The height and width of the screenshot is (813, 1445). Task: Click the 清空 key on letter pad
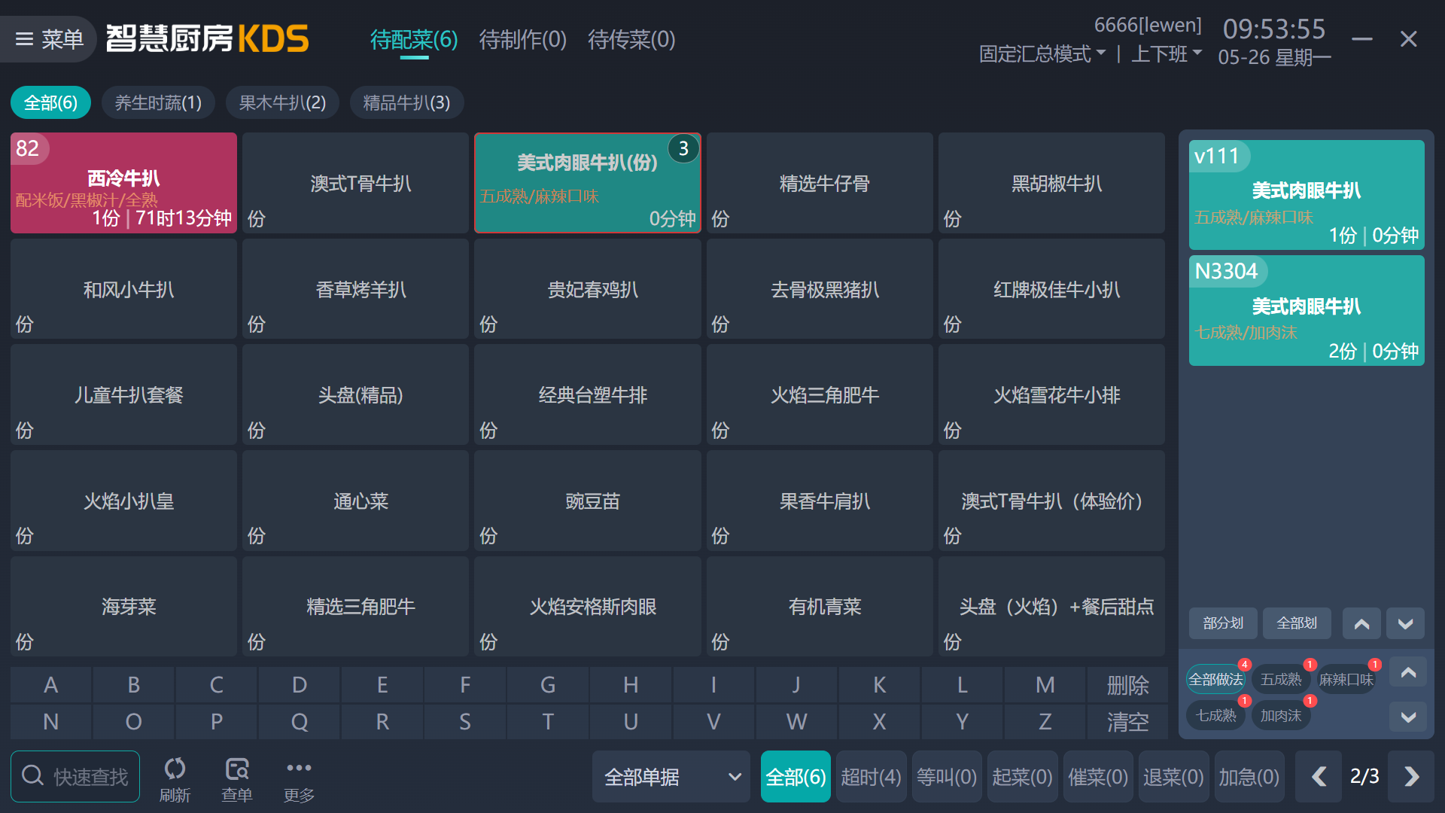(1127, 722)
